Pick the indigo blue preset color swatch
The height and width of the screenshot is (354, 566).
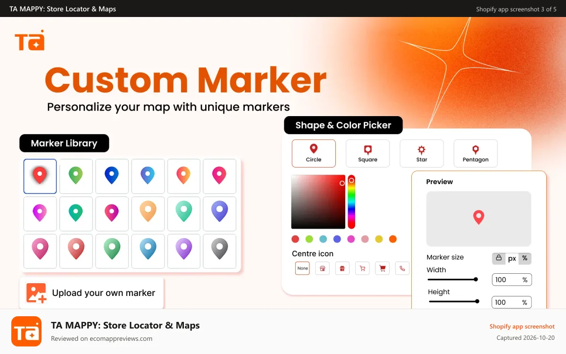point(337,239)
